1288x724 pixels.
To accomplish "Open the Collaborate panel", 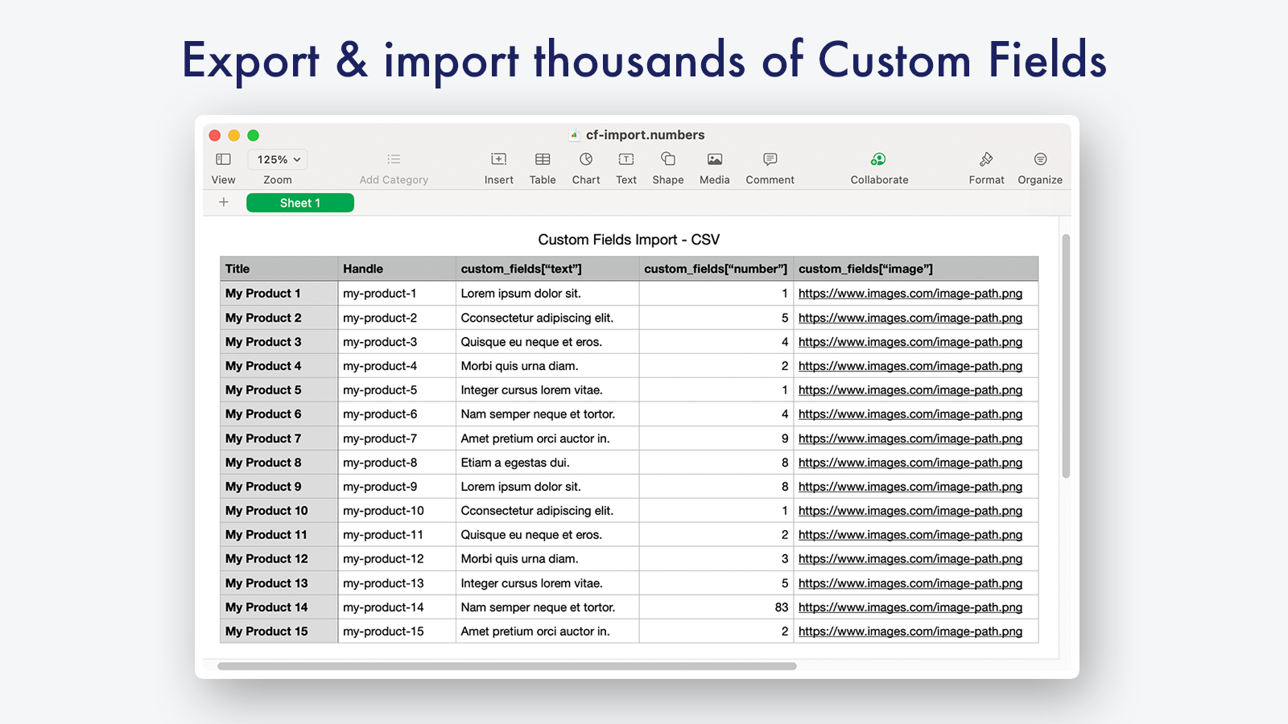I will [878, 167].
